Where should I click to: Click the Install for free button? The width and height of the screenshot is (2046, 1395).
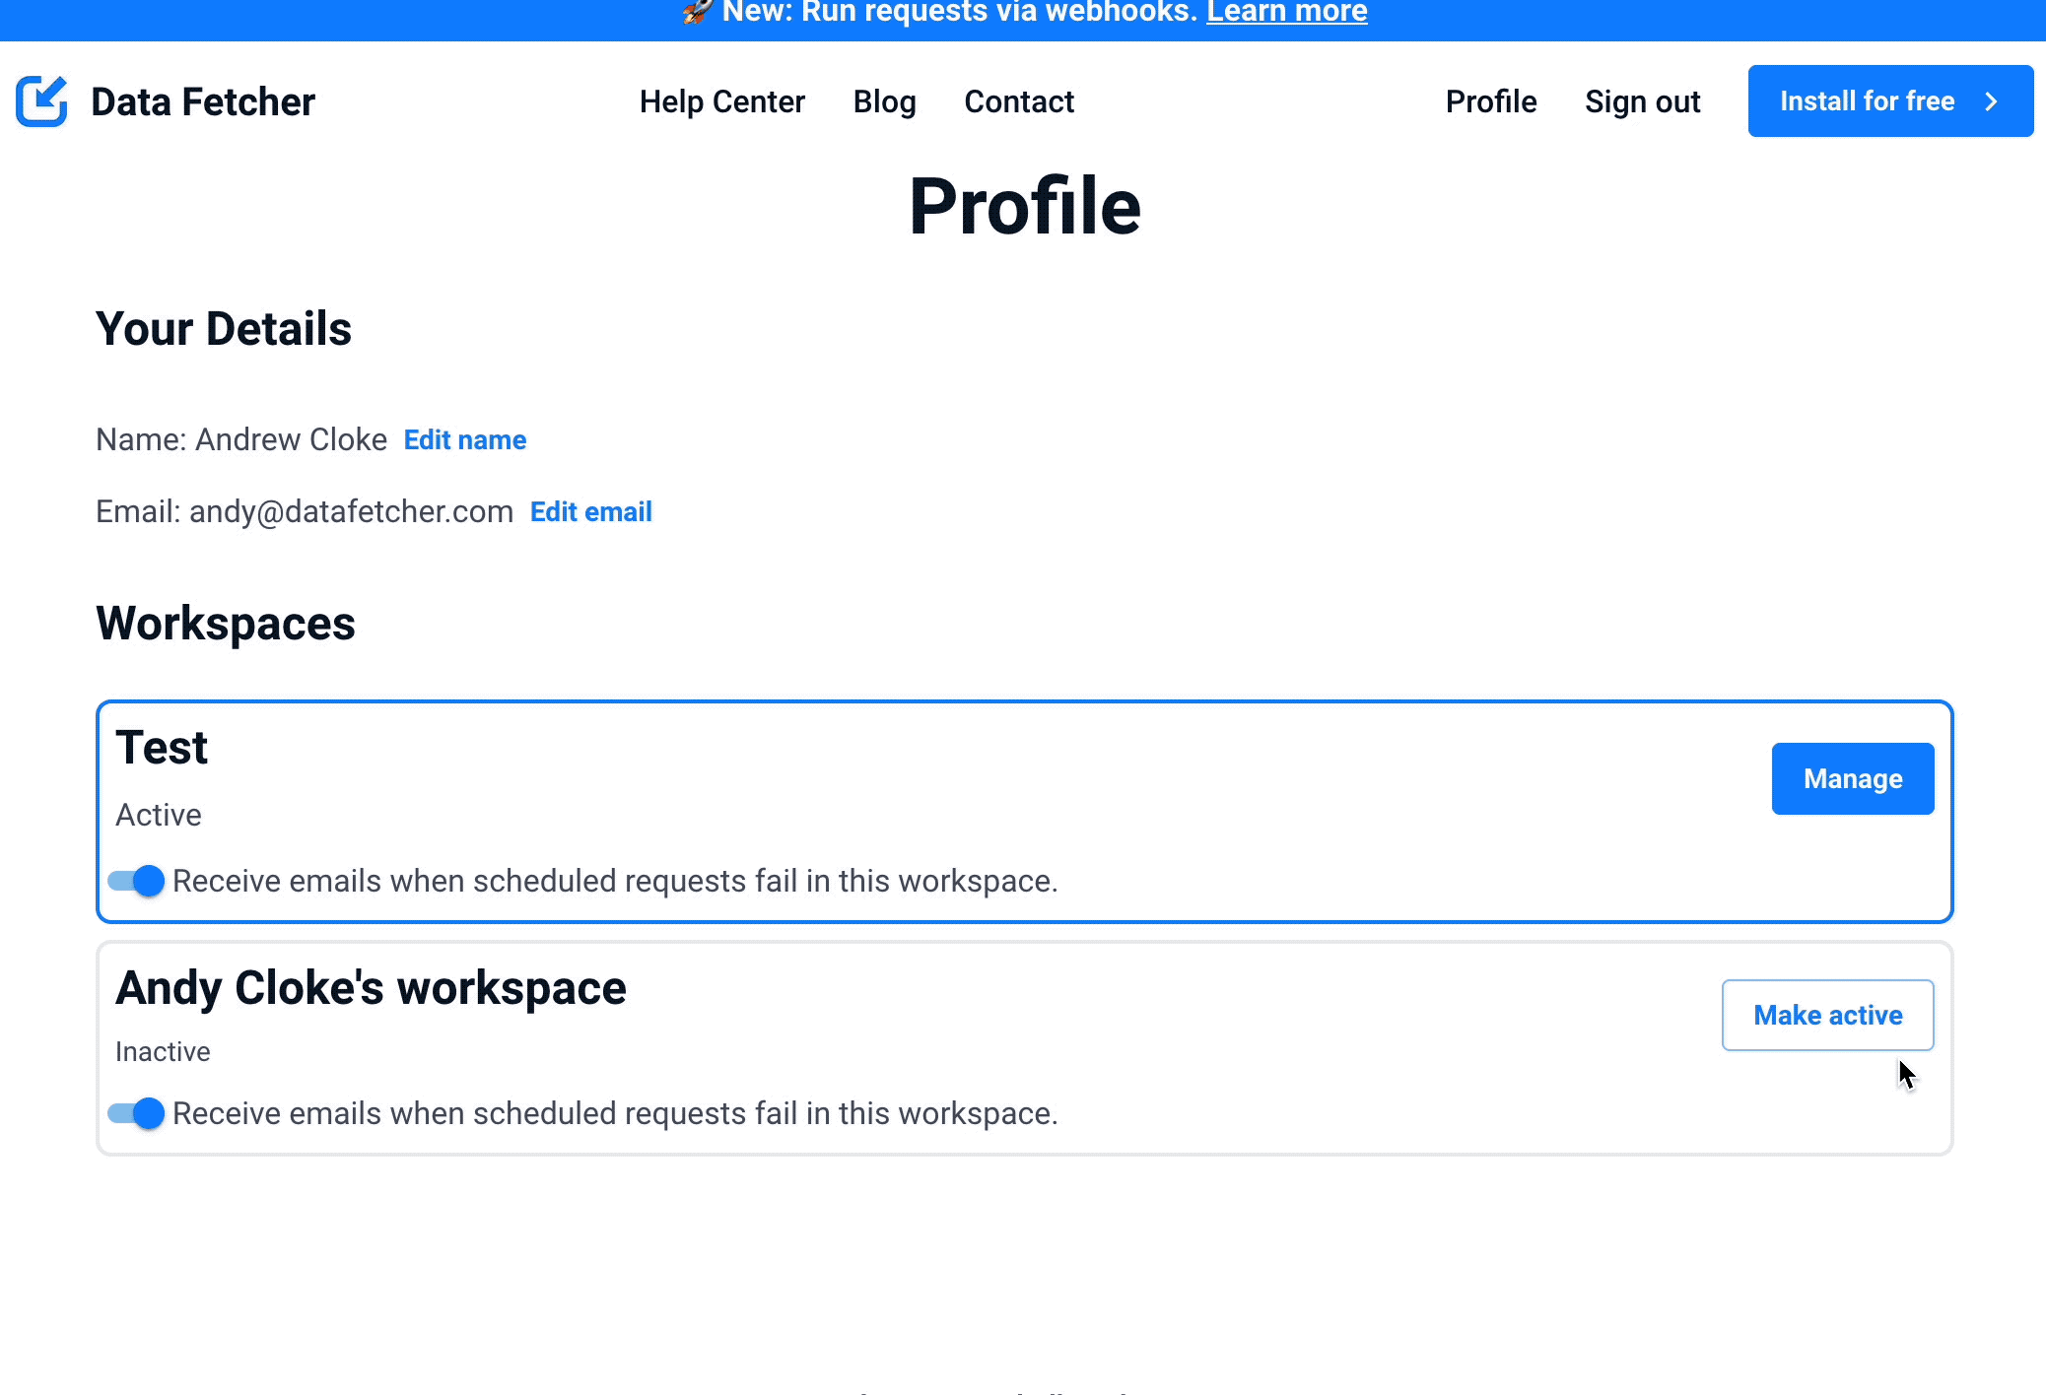click(x=1890, y=100)
